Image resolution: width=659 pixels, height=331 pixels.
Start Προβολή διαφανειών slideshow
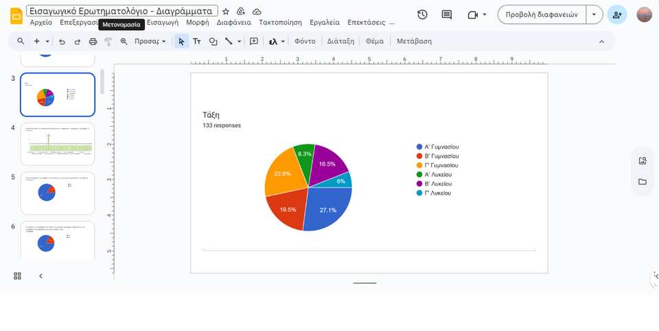click(x=542, y=14)
